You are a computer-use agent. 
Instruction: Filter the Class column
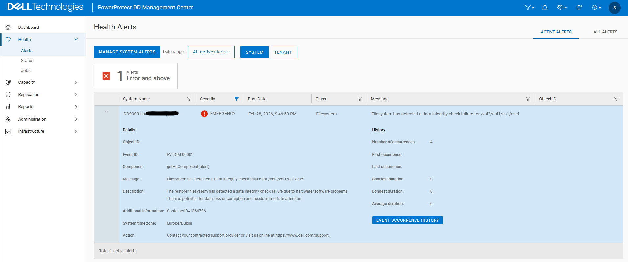pyautogui.click(x=360, y=99)
